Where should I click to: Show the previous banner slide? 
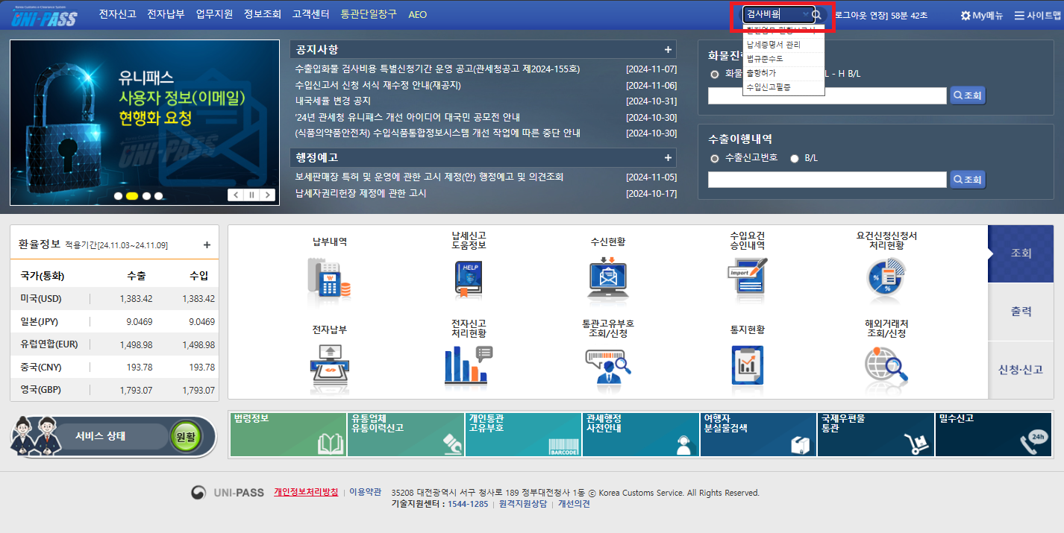pos(236,195)
